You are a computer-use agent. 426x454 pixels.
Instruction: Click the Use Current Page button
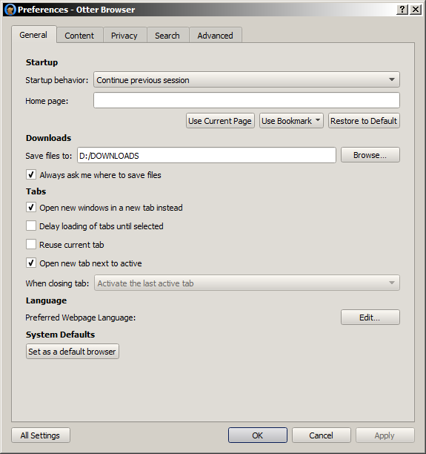(220, 121)
